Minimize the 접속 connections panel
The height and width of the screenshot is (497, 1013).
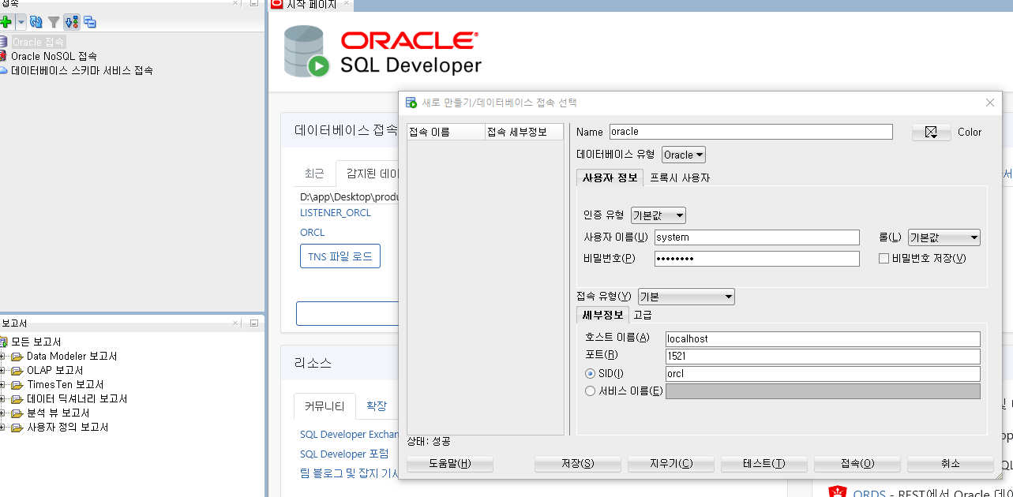coord(254,3)
